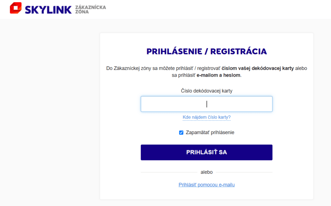Click the red Skylink logo icon
The width and height of the screenshot is (331, 206).
click(x=16, y=8)
